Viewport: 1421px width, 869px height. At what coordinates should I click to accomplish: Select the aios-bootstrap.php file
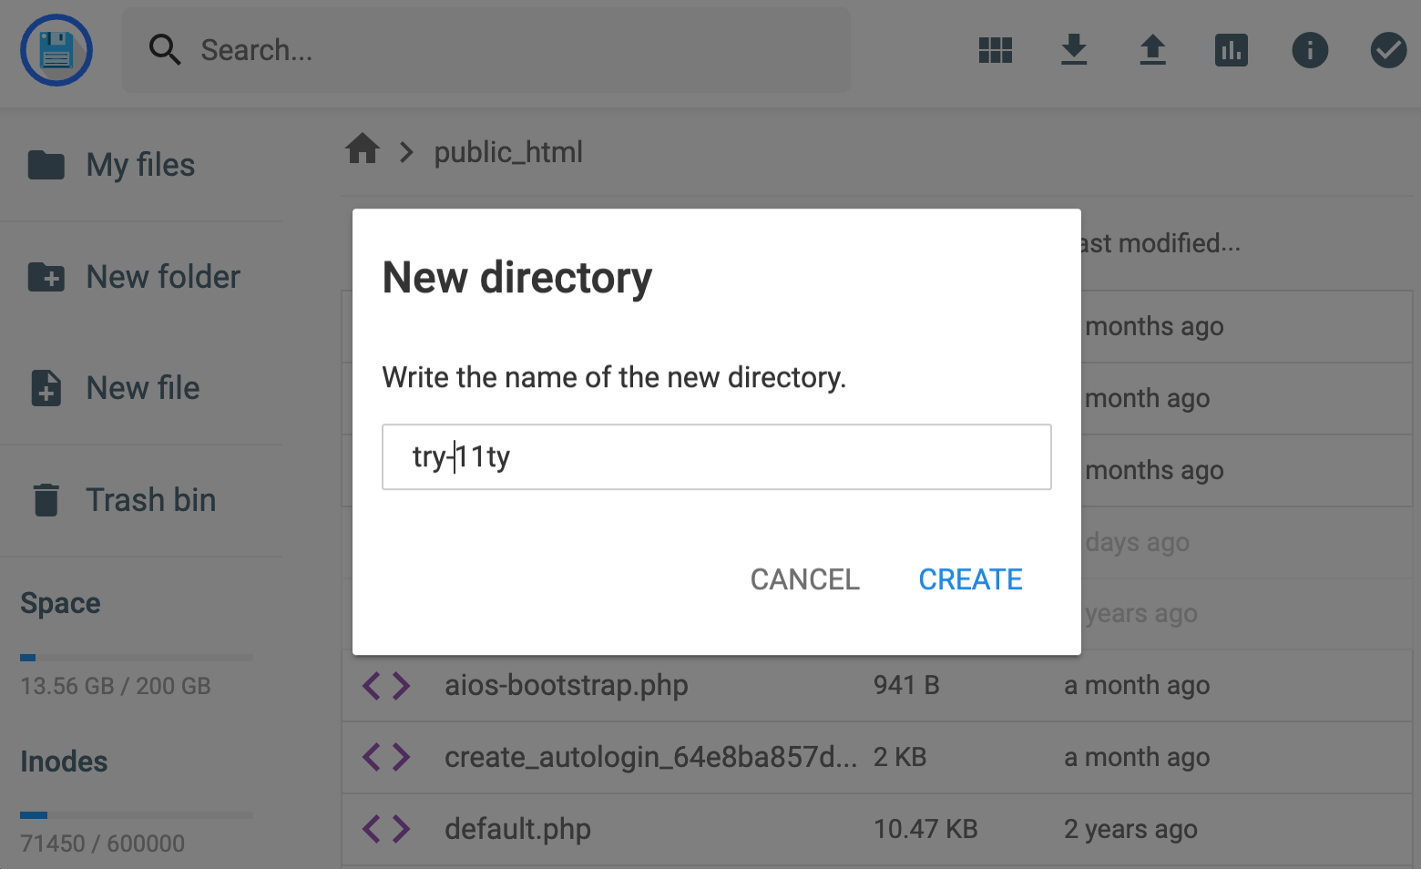click(x=566, y=685)
